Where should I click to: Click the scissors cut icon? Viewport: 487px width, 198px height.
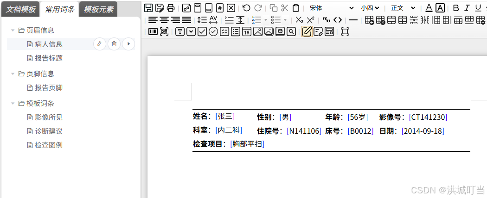(285, 8)
